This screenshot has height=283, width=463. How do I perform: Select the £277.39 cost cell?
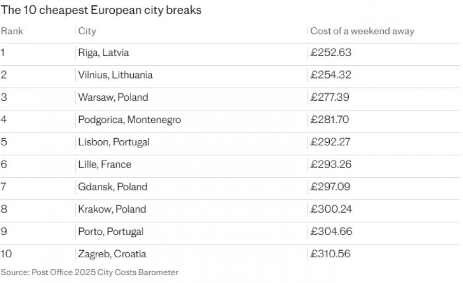[330, 97]
